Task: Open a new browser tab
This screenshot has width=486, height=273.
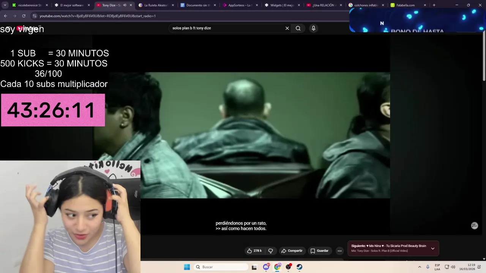Action: click(434, 5)
